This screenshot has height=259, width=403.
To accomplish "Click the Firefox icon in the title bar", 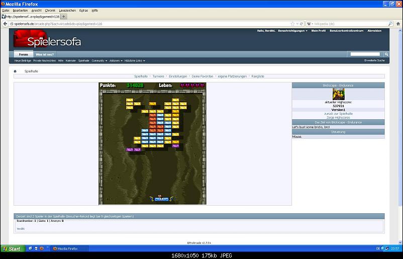I will [x=3, y=4].
